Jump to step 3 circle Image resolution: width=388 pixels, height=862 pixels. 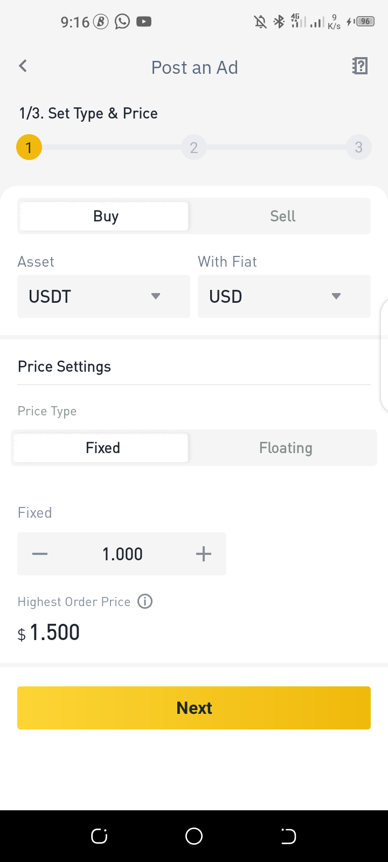[359, 147]
